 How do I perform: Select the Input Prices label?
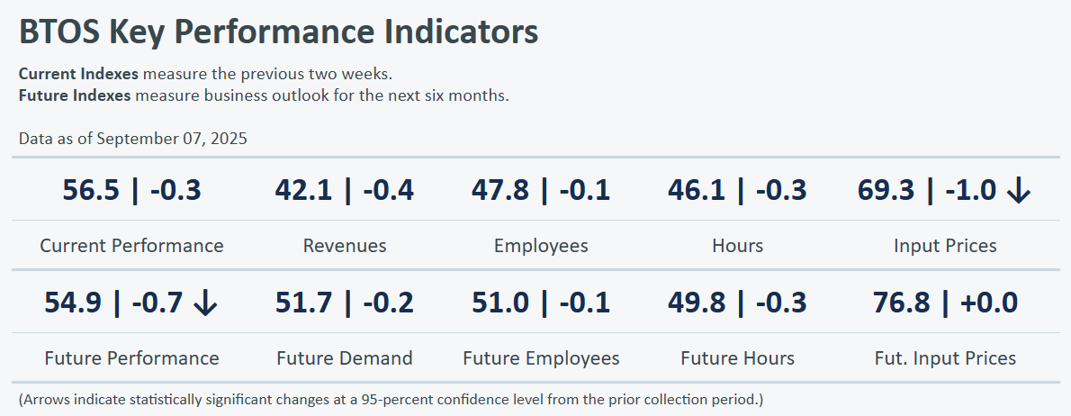945,246
